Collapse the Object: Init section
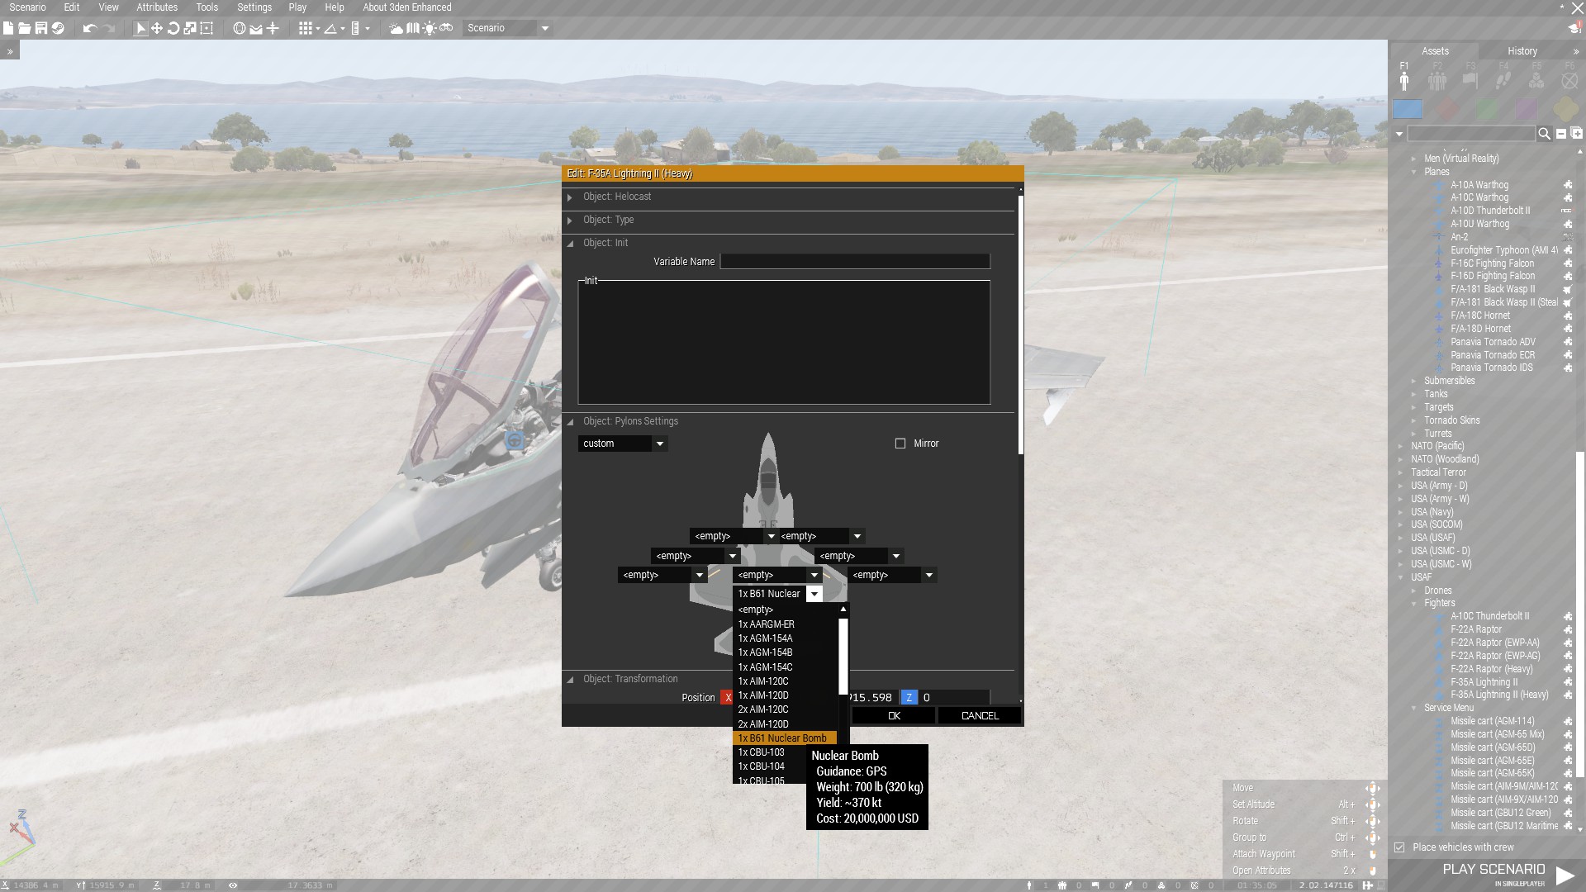This screenshot has height=892, width=1586. click(x=570, y=244)
